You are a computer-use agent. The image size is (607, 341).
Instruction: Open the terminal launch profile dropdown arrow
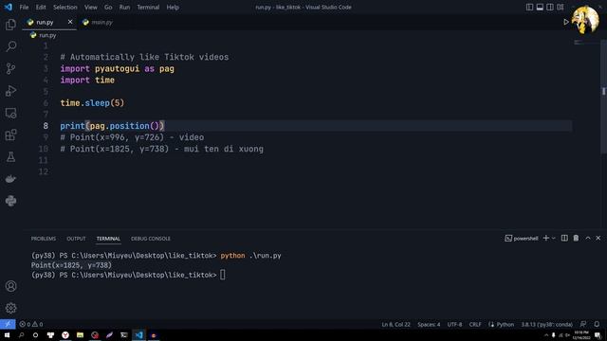point(554,238)
